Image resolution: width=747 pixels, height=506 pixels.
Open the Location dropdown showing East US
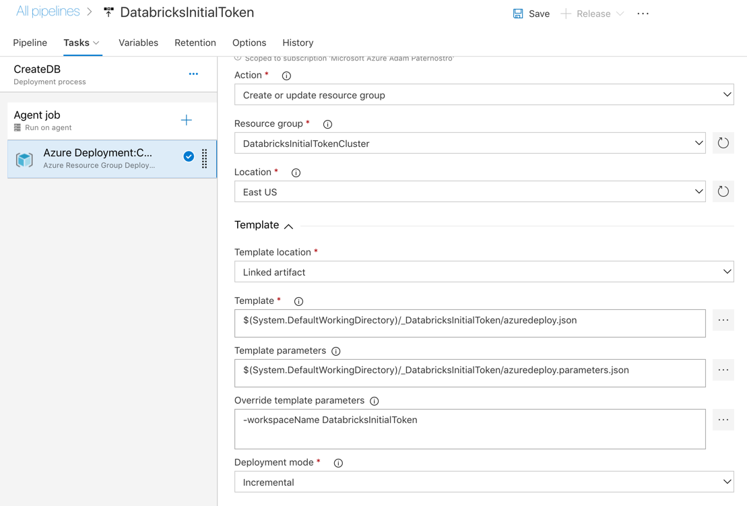coord(469,191)
